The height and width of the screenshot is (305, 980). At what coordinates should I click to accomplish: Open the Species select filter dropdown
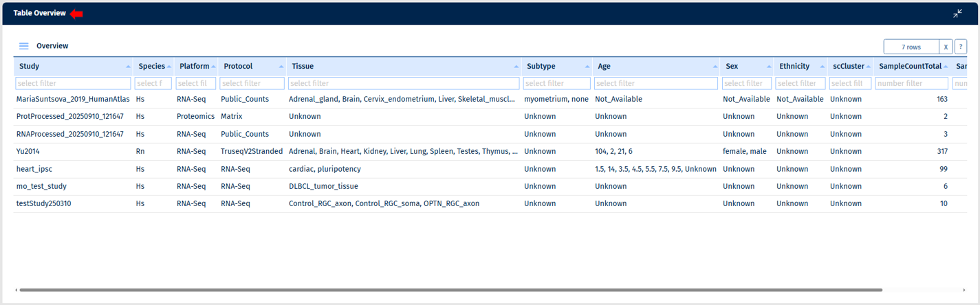click(x=153, y=83)
